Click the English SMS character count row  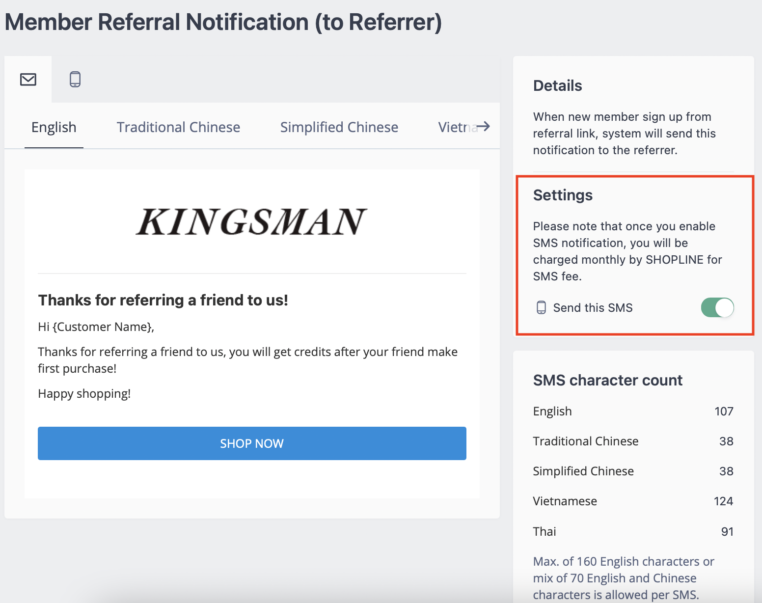(633, 411)
